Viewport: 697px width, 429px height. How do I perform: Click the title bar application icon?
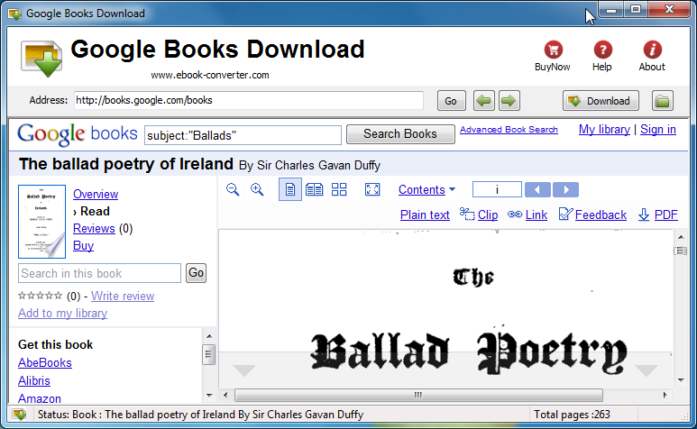pyautogui.click(x=14, y=14)
